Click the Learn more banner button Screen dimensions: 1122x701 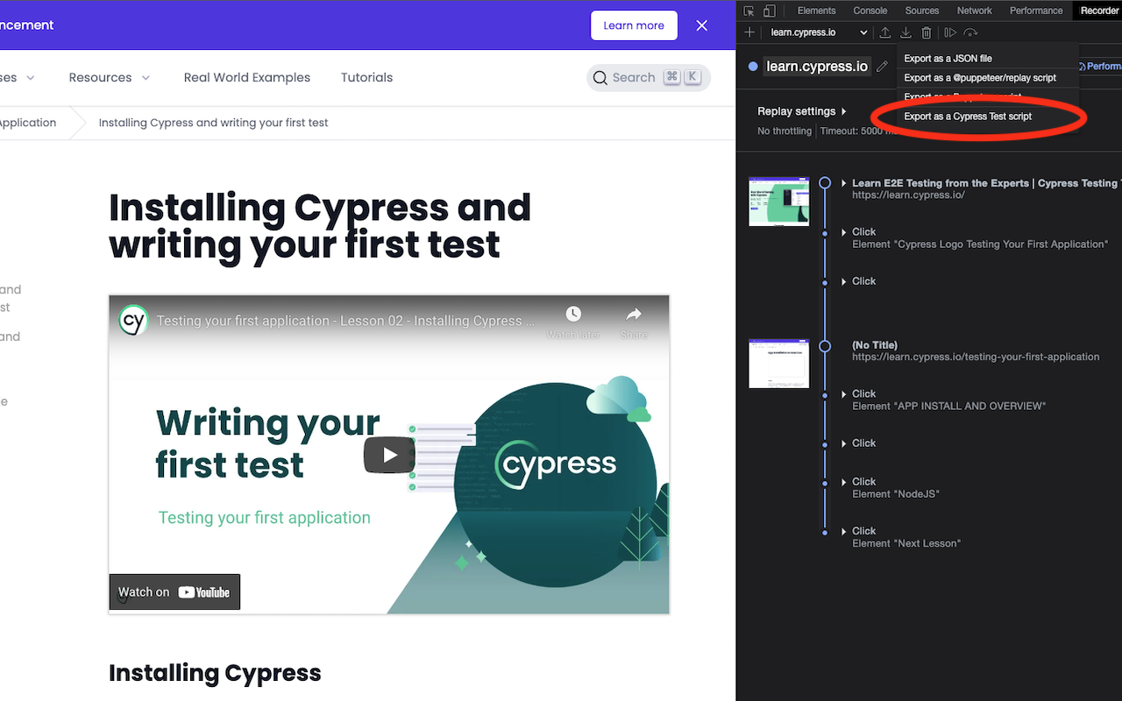(x=634, y=25)
